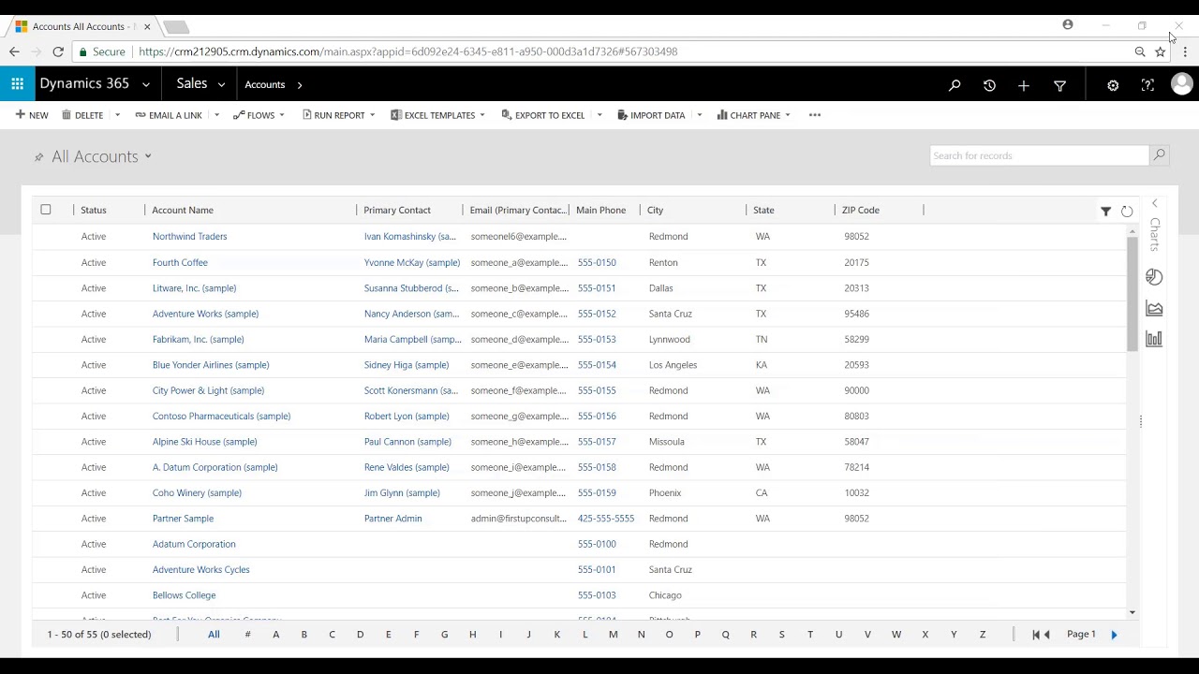Filter records by letter M
Viewport: 1199px width, 674px height.
(613, 635)
